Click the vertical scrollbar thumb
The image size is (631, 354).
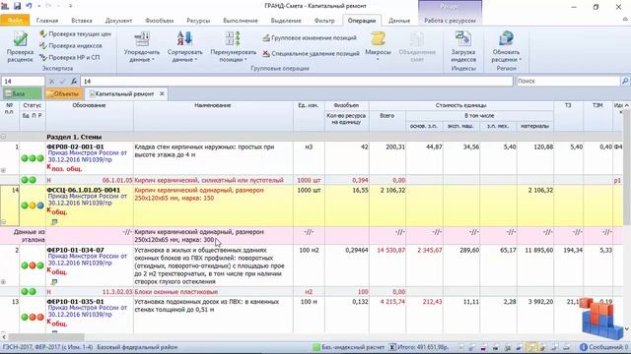click(627, 166)
